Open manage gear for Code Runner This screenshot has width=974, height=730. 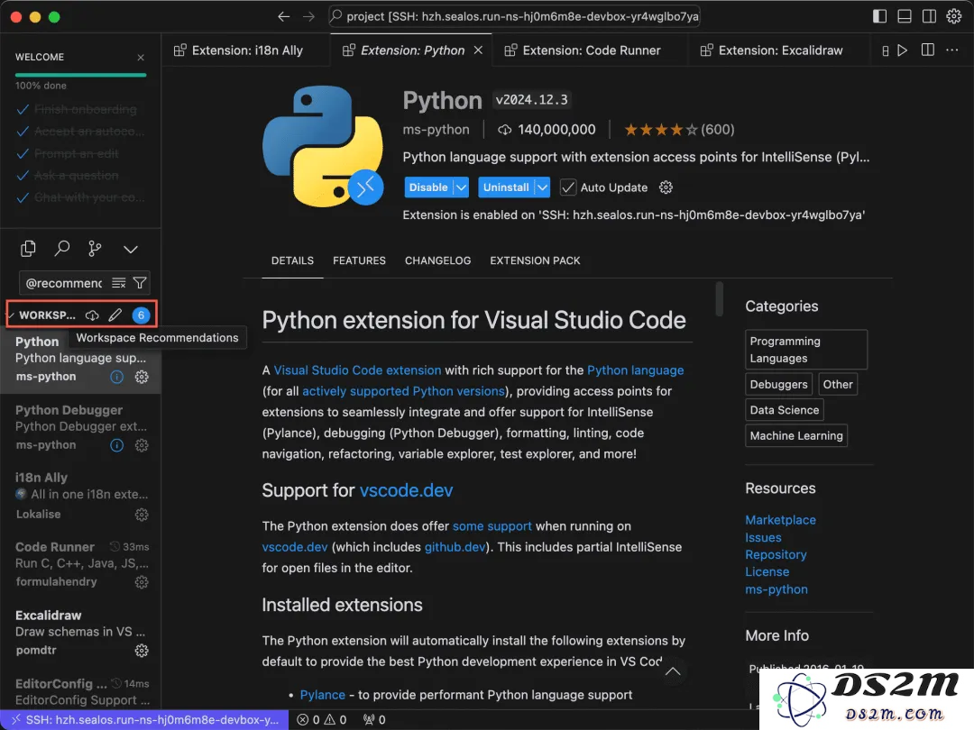pyautogui.click(x=142, y=582)
